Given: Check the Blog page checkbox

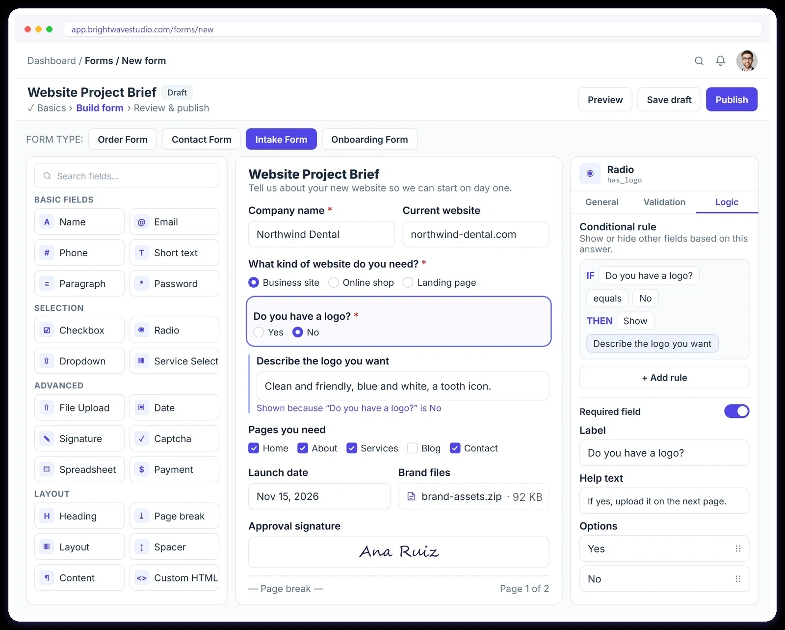Looking at the screenshot, I should pos(412,448).
